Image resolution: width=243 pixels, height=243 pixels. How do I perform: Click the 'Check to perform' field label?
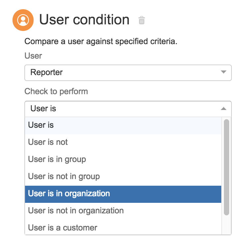[56, 92]
